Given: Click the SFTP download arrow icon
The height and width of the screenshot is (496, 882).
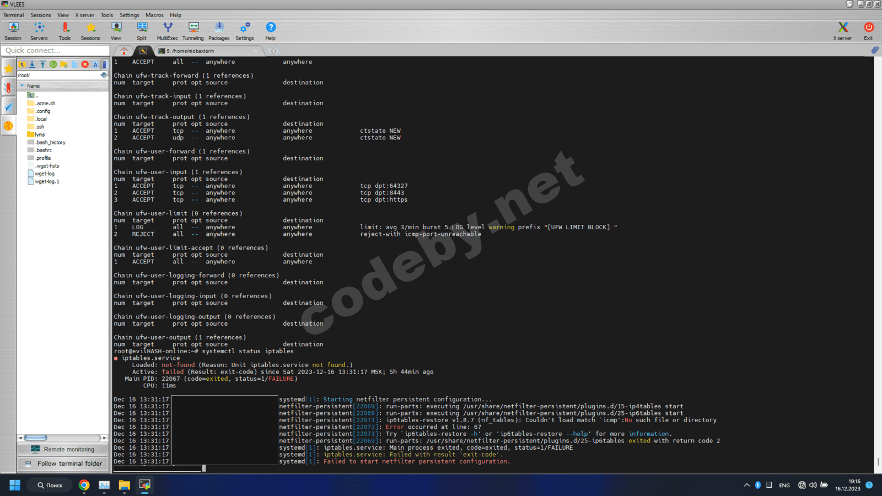Looking at the screenshot, I should 33,64.
